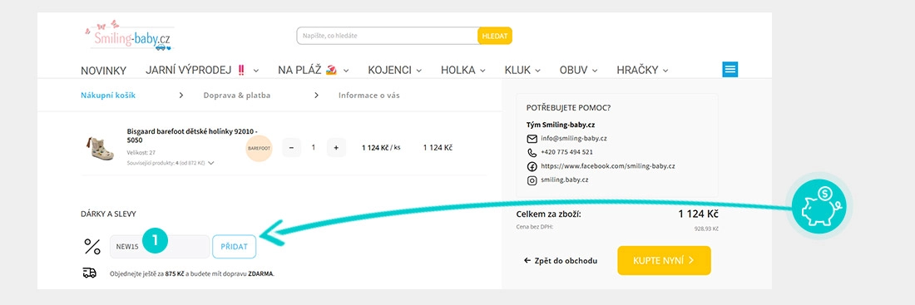This screenshot has width=915, height=305.
Task: Click the discount code field containing NEW15
Action: coord(160,247)
